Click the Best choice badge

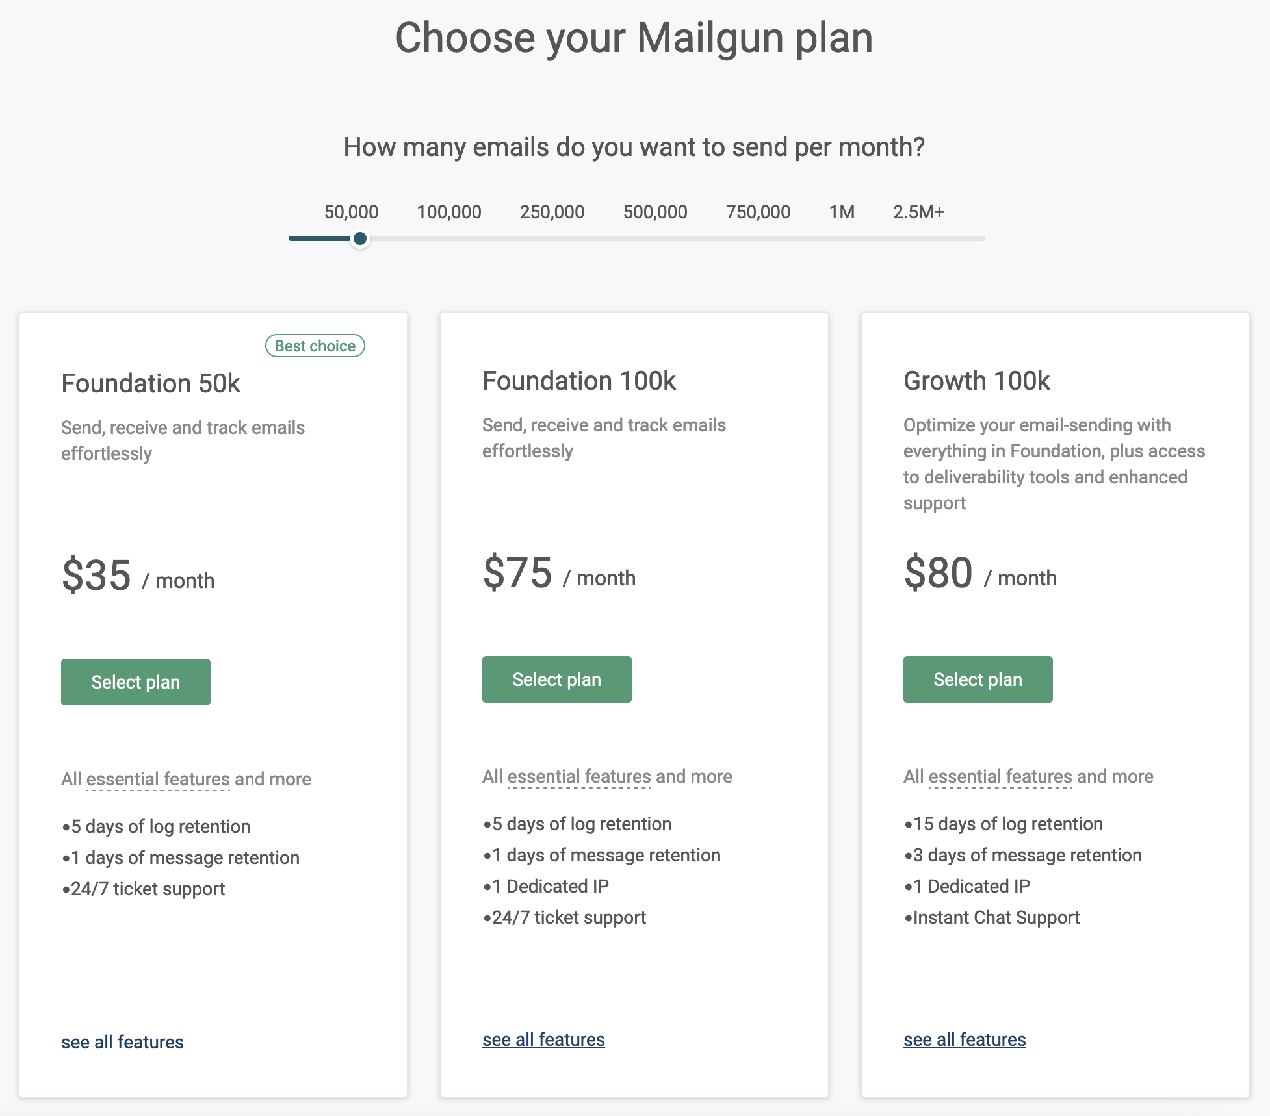point(315,346)
